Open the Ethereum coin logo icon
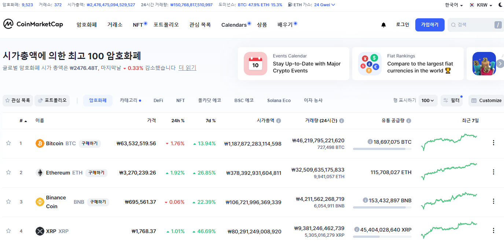Screen dimensions: 504x244 (40, 173)
